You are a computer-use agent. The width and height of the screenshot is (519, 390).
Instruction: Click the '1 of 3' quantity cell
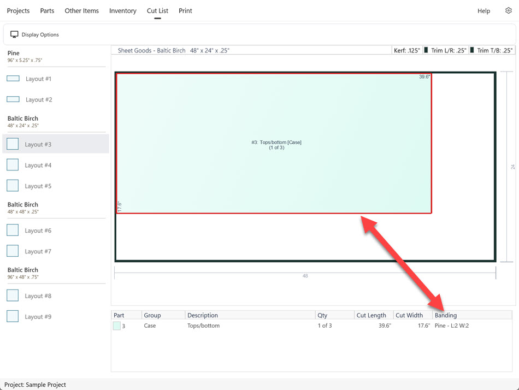tap(325, 326)
